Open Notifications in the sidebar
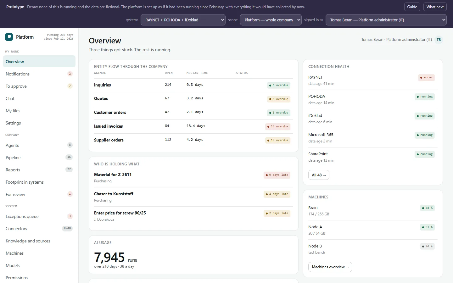453x283 pixels. [39, 74]
